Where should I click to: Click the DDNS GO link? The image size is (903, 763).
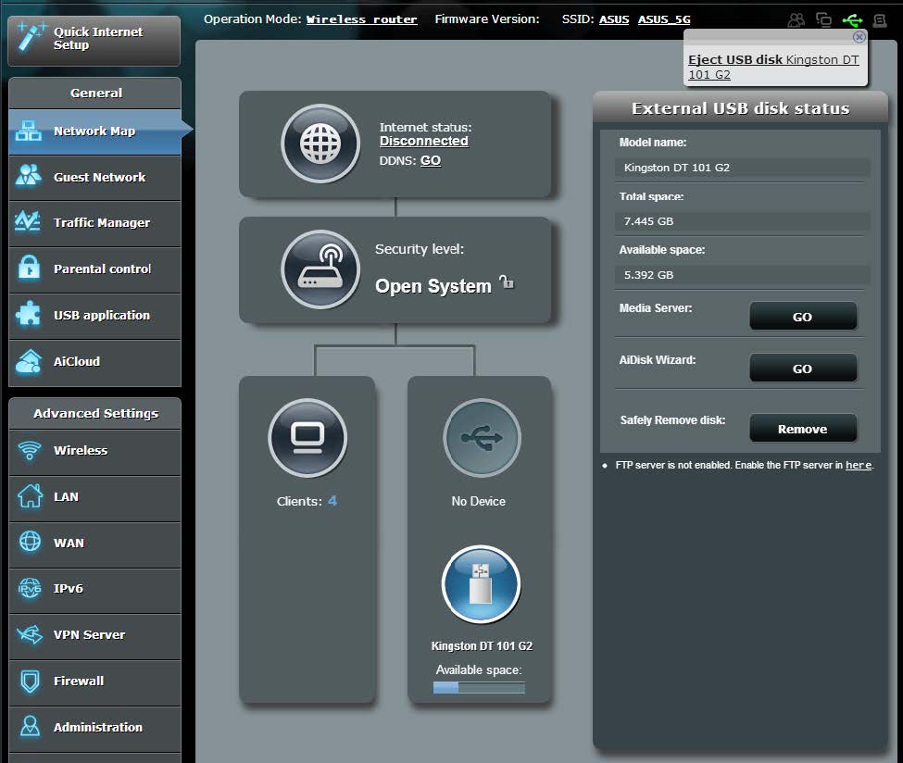tap(430, 161)
